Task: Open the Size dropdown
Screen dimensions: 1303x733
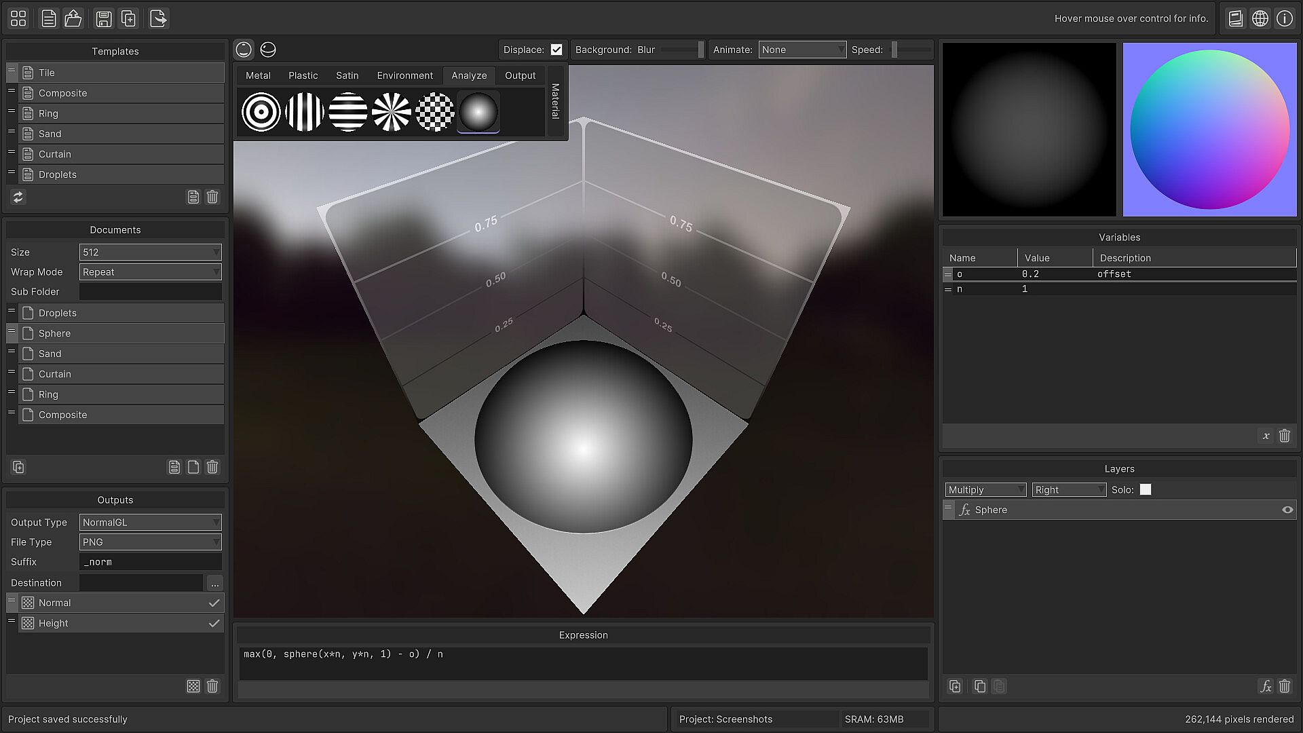Action: click(x=150, y=252)
